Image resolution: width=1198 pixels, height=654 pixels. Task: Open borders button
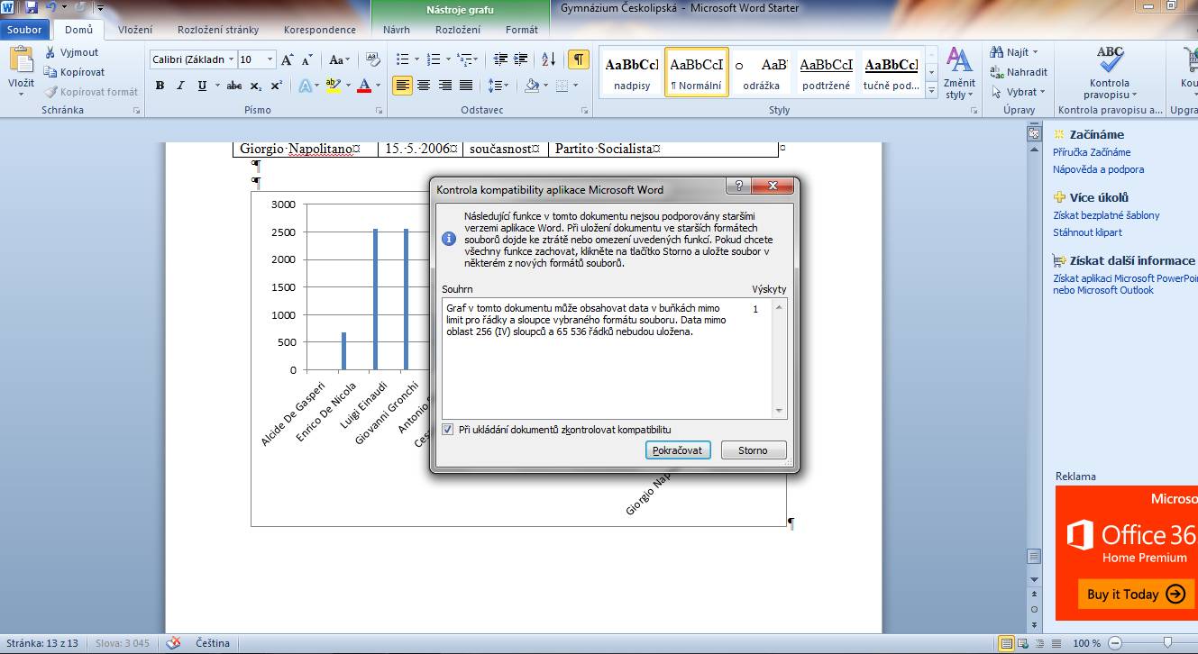click(x=562, y=86)
